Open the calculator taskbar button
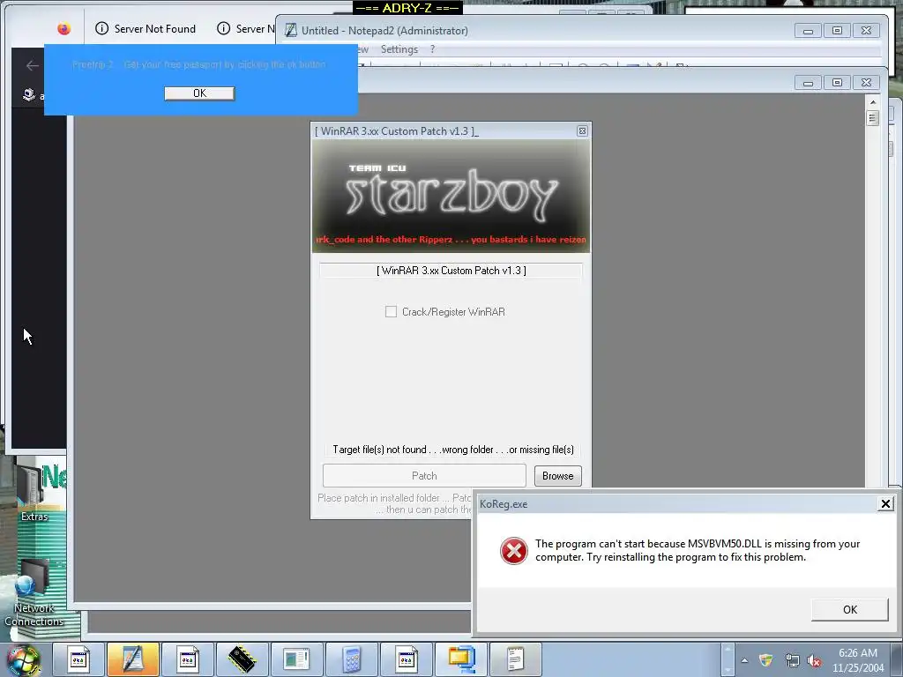 coord(351,659)
